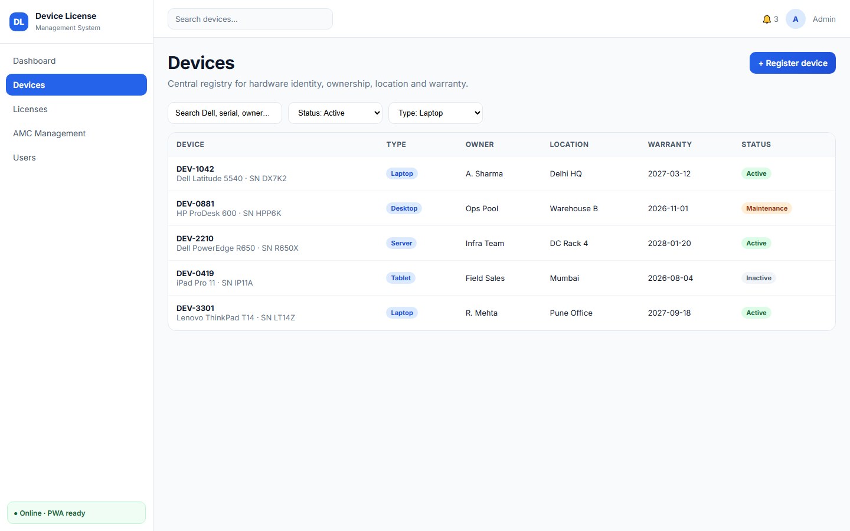Click the Desktop type badge

tap(404, 208)
